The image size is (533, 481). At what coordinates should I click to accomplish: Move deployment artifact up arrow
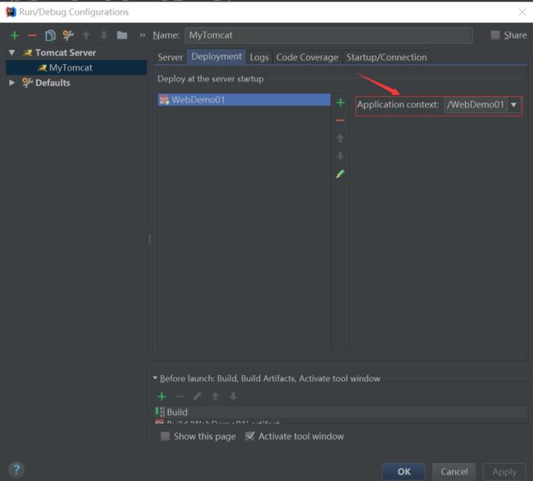(x=340, y=138)
